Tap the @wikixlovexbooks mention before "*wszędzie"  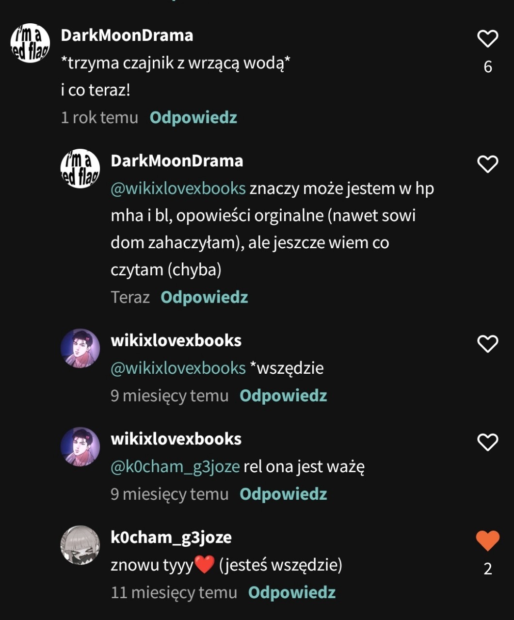click(x=178, y=368)
